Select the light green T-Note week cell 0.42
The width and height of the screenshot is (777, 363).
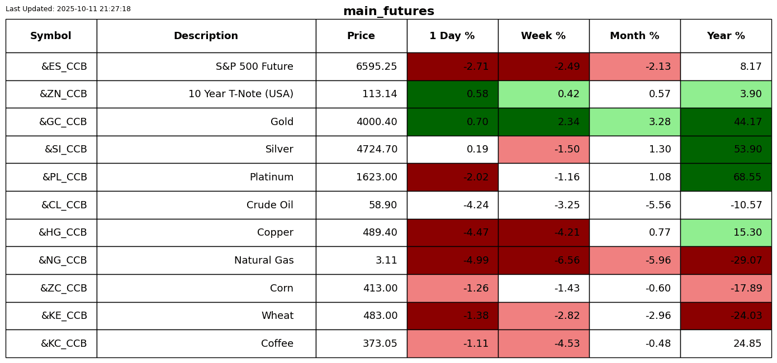pos(543,94)
